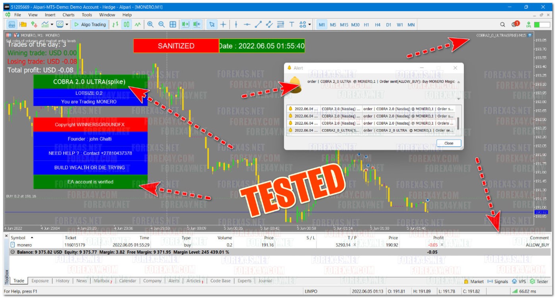Switch to the History tab
The width and height of the screenshot is (556, 298).
(62, 281)
